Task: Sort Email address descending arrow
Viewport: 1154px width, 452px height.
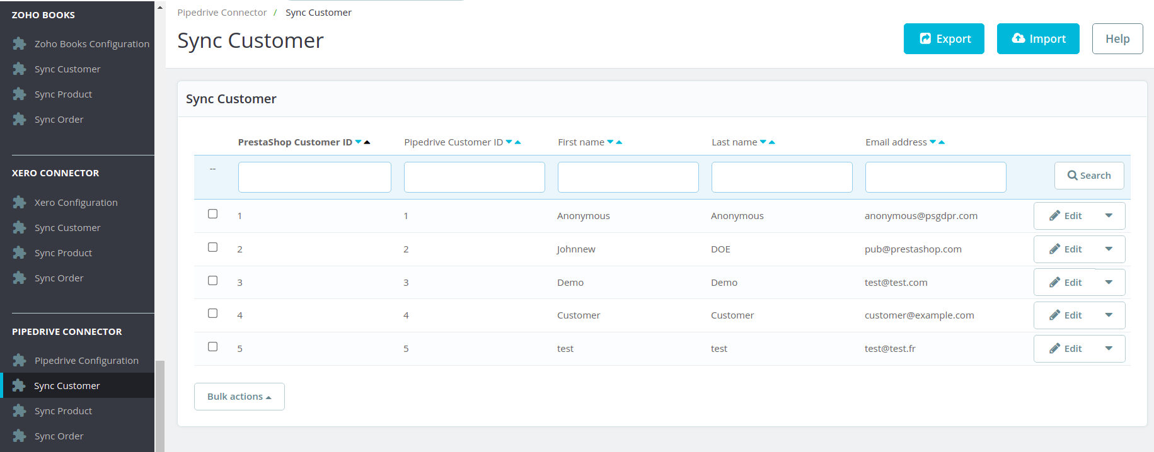Action: (933, 142)
